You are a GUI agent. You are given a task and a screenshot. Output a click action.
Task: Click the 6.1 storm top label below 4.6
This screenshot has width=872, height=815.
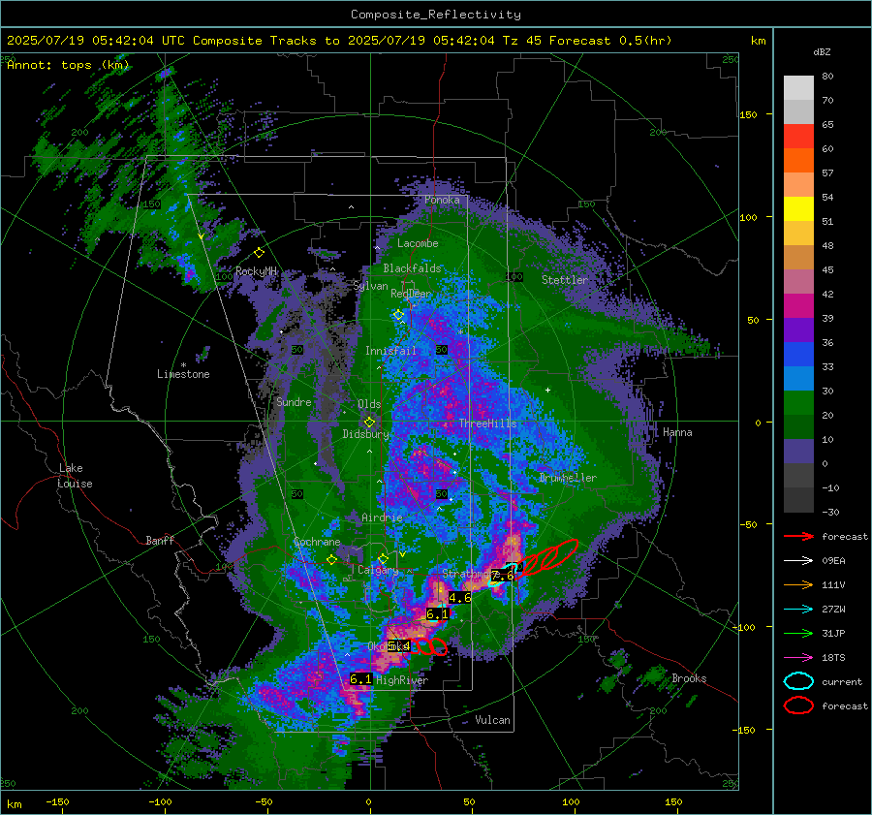tap(437, 614)
